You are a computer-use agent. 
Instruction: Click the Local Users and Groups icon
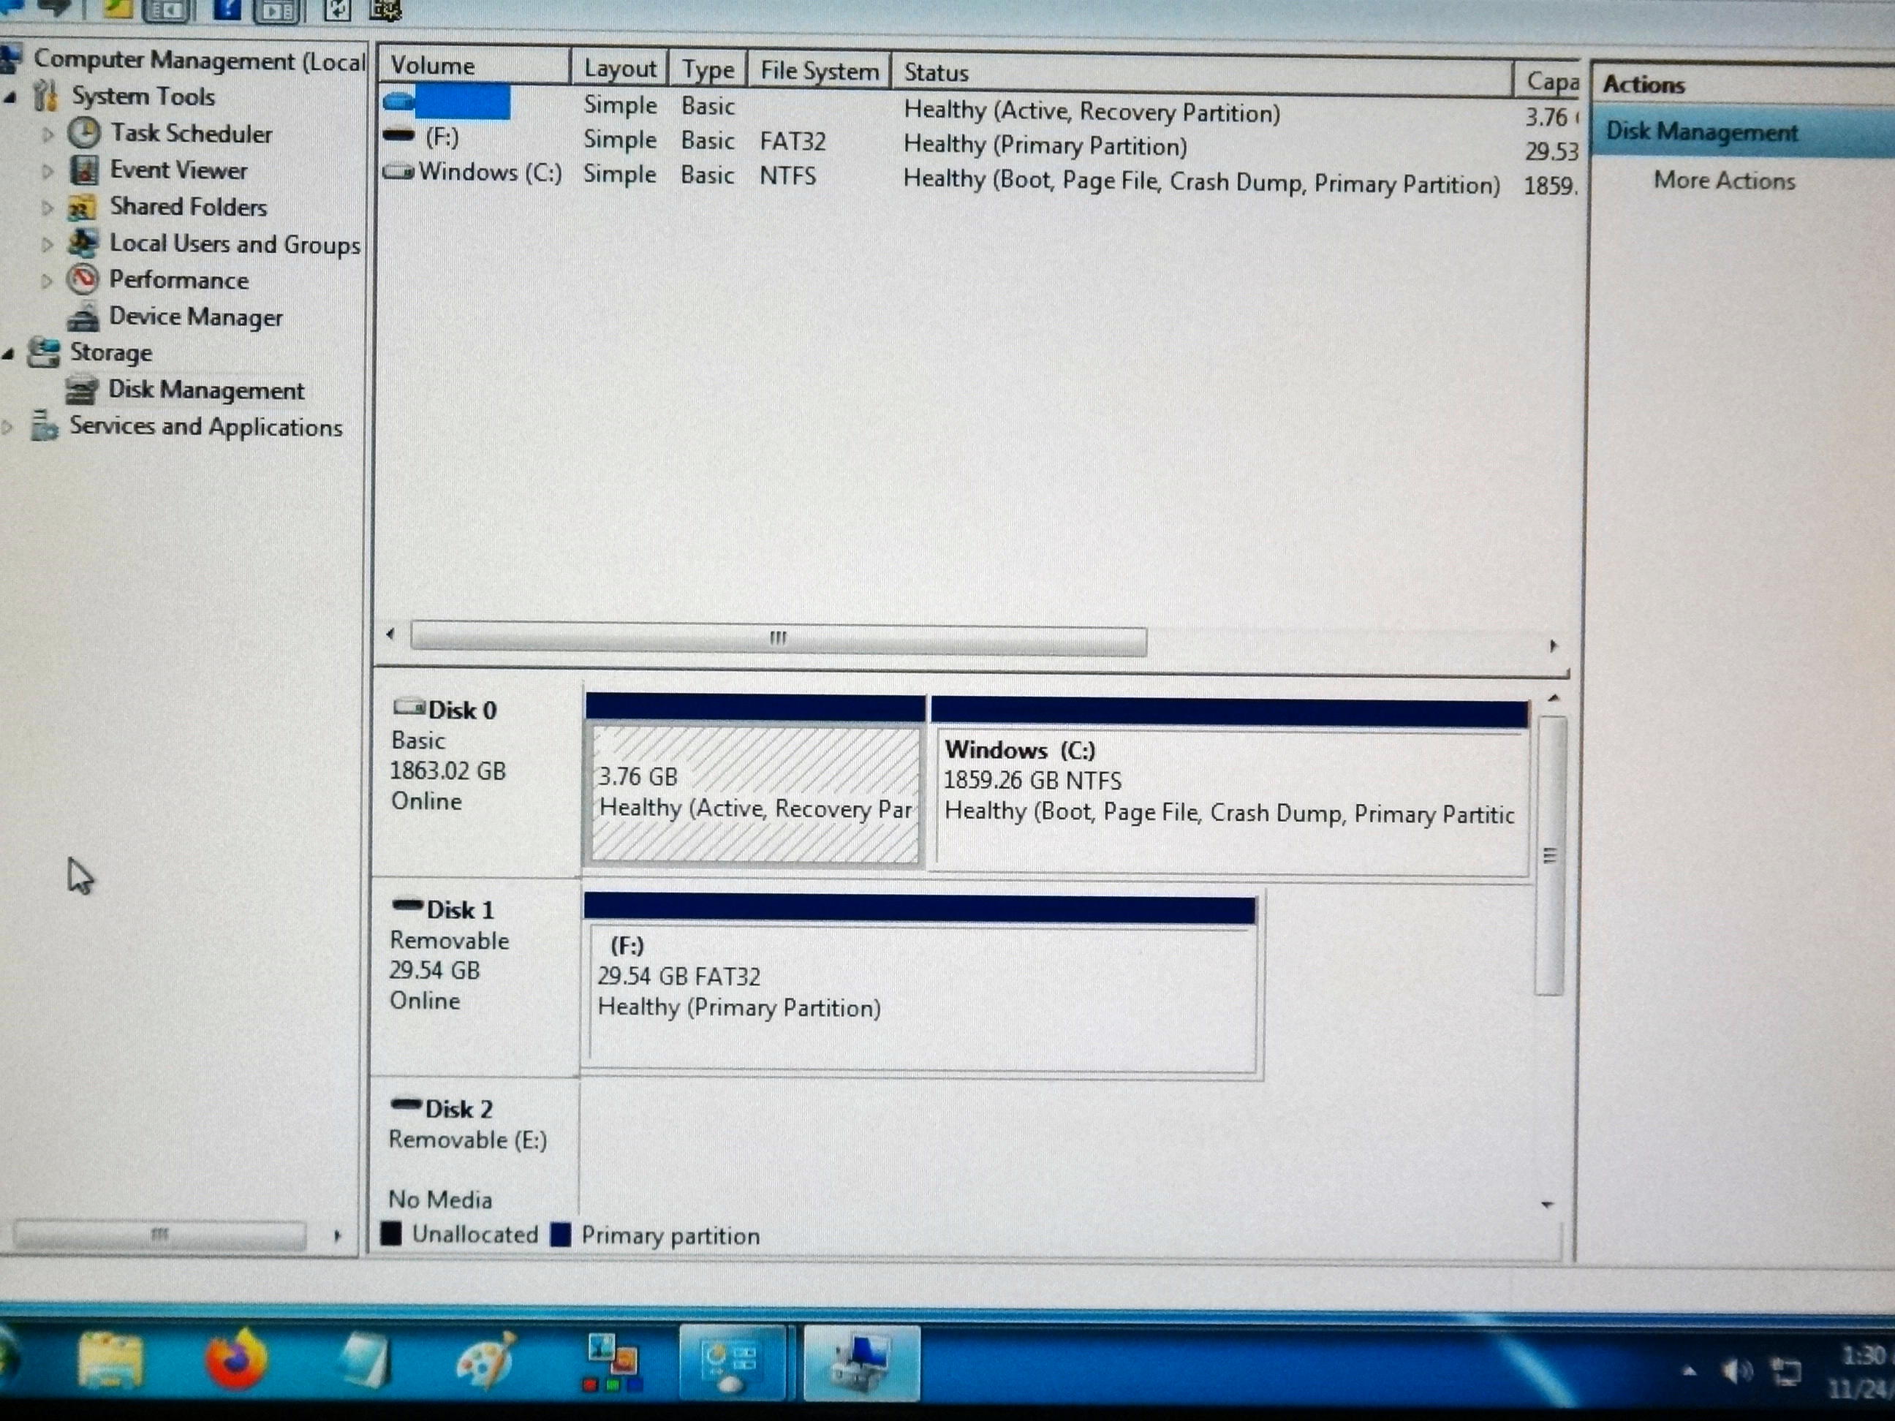point(83,243)
